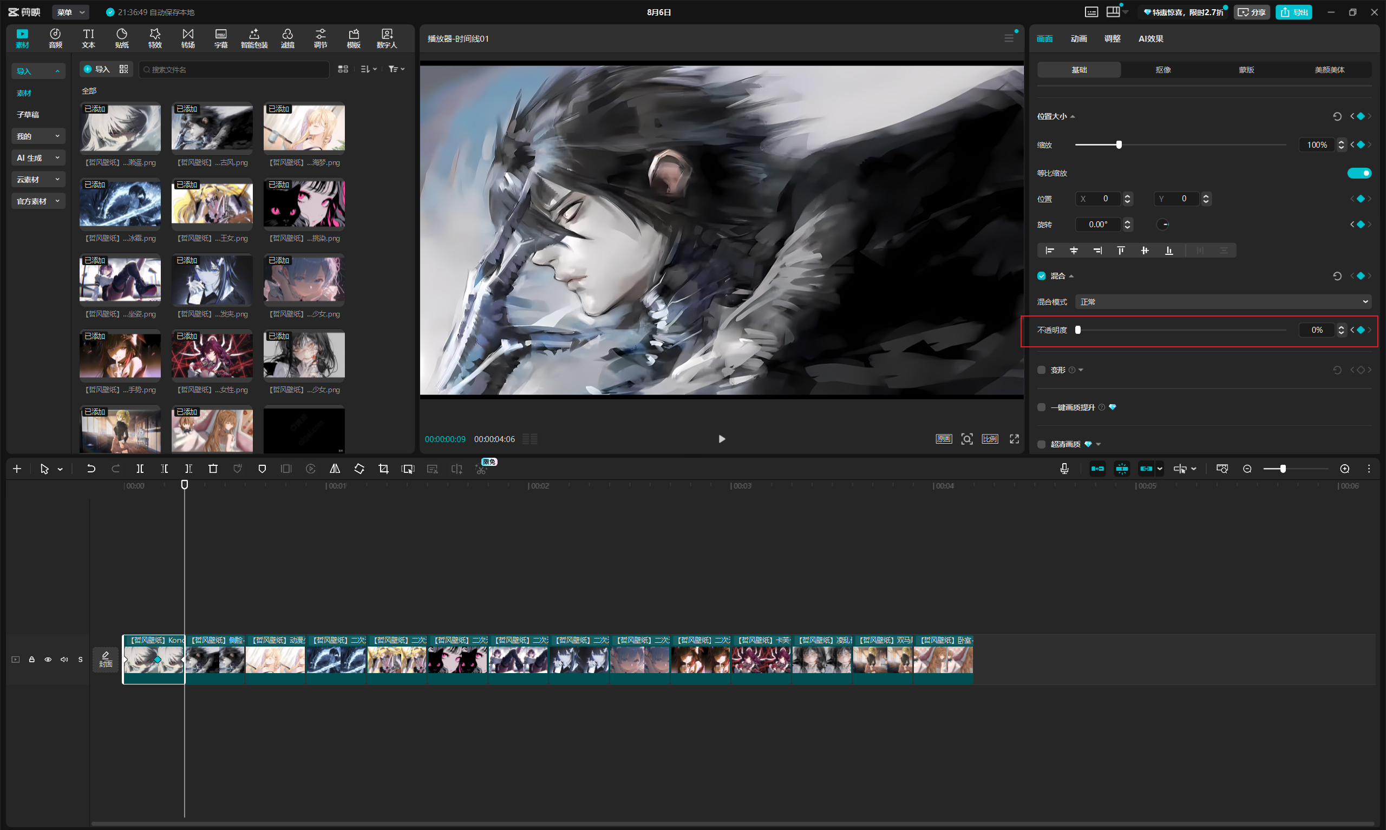Click the timeline zoom in magnifier
The width and height of the screenshot is (1386, 830).
coord(1345,469)
